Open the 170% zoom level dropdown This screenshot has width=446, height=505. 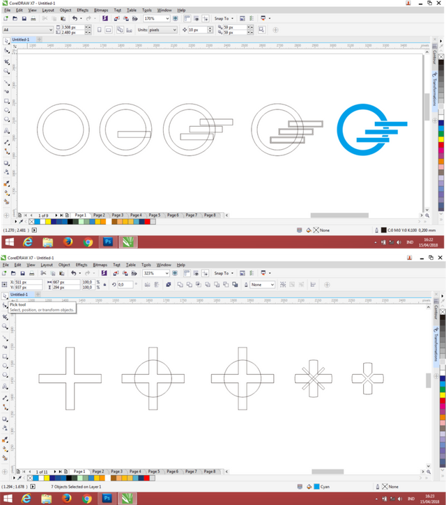(x=167, y=19)
